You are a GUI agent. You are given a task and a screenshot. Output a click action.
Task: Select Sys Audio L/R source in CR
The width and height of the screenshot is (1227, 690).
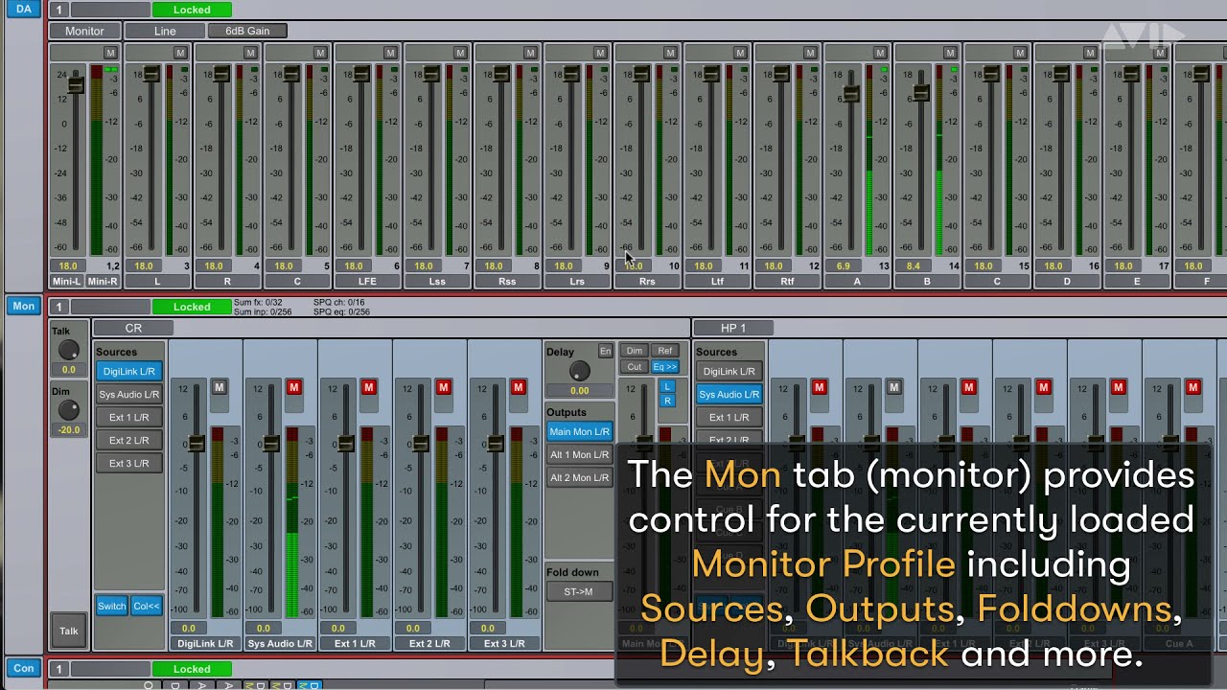[128, 394]
